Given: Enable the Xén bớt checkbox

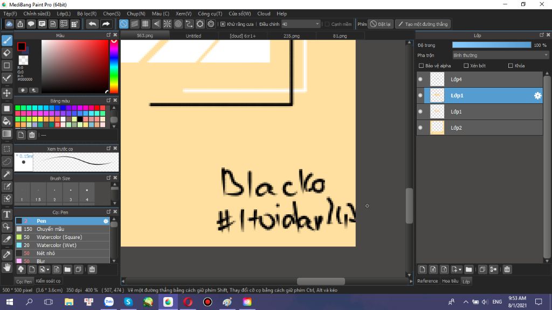Looking at the screenshot, I should click(466, 66).
